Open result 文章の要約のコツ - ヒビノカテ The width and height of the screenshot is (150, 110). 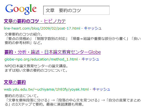click(x=35, y=21)
